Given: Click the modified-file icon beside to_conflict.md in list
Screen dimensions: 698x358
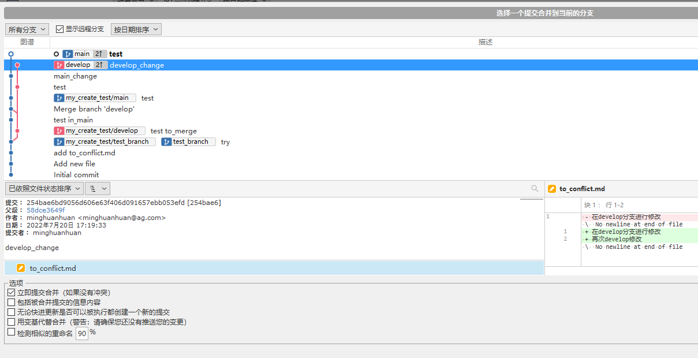Looking at the screenshot, I should click(21, 268).
